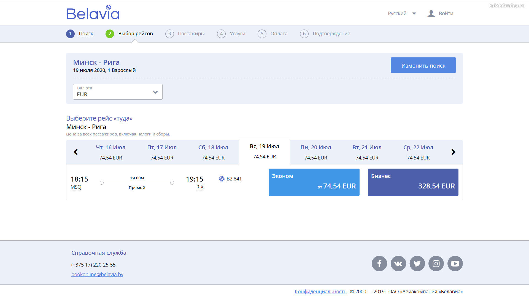Image resolution: width=529 pixels, height=298 pixels.
Task: Open the Twitter bird icon
Action: (x=417, y=264)
